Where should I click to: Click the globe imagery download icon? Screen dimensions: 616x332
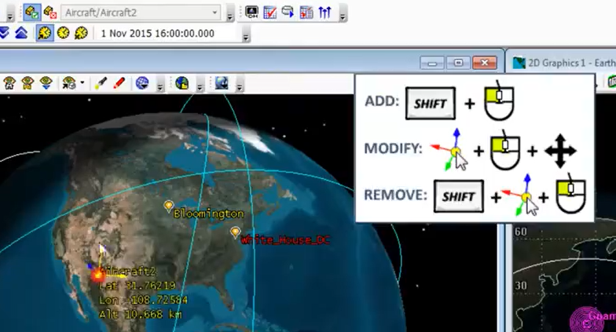click(x=222, y=83)
